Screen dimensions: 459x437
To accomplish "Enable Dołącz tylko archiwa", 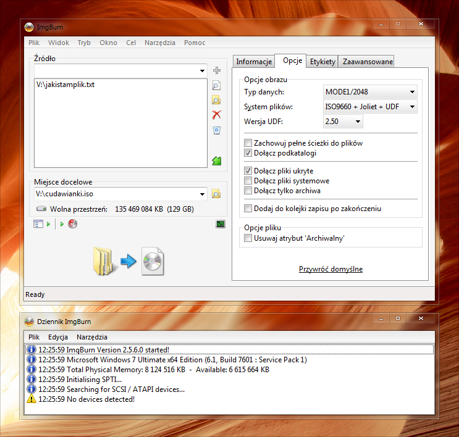I will coord(248,191).
